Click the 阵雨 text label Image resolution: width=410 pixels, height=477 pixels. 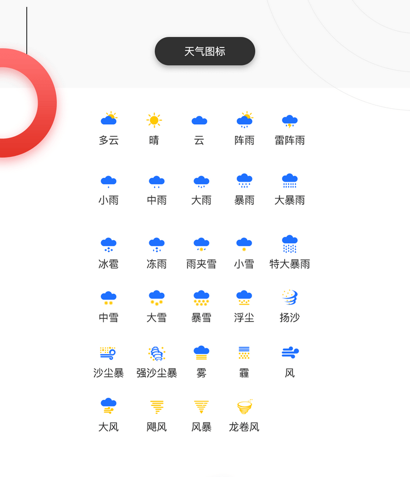pos(244,140)
